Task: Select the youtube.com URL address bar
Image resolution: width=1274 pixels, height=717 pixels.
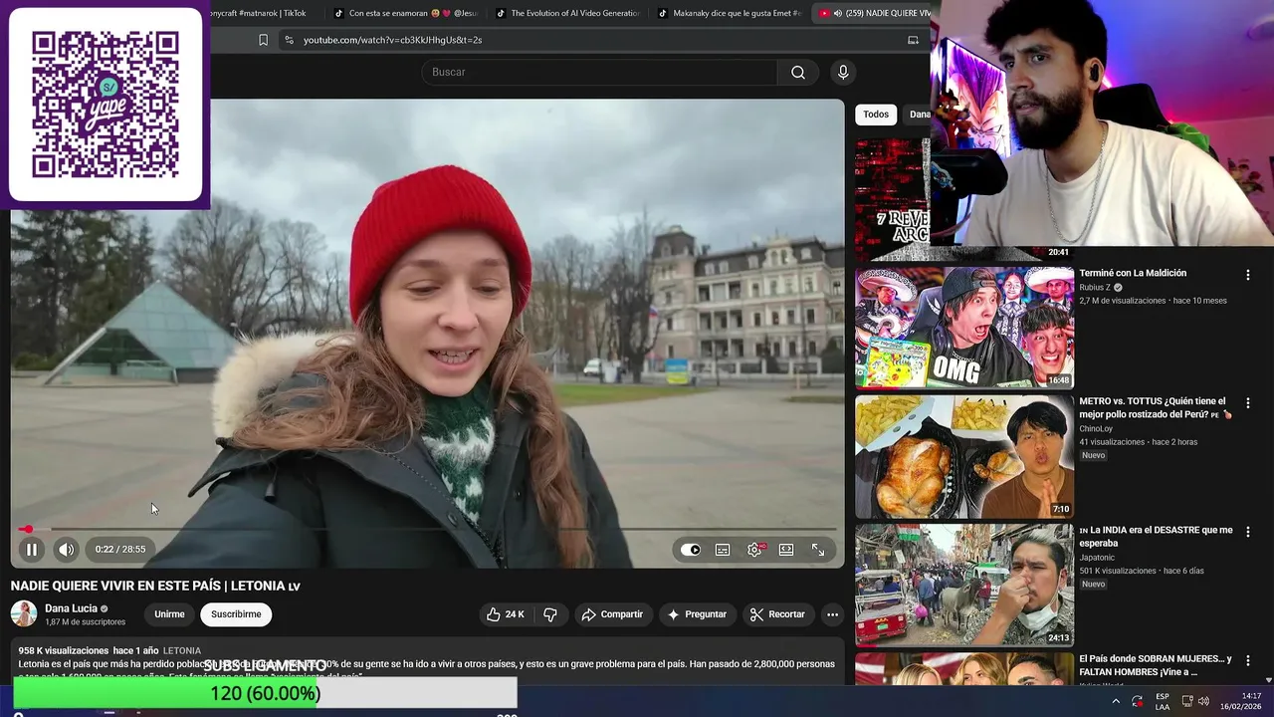Action: [x=392, y=40]
